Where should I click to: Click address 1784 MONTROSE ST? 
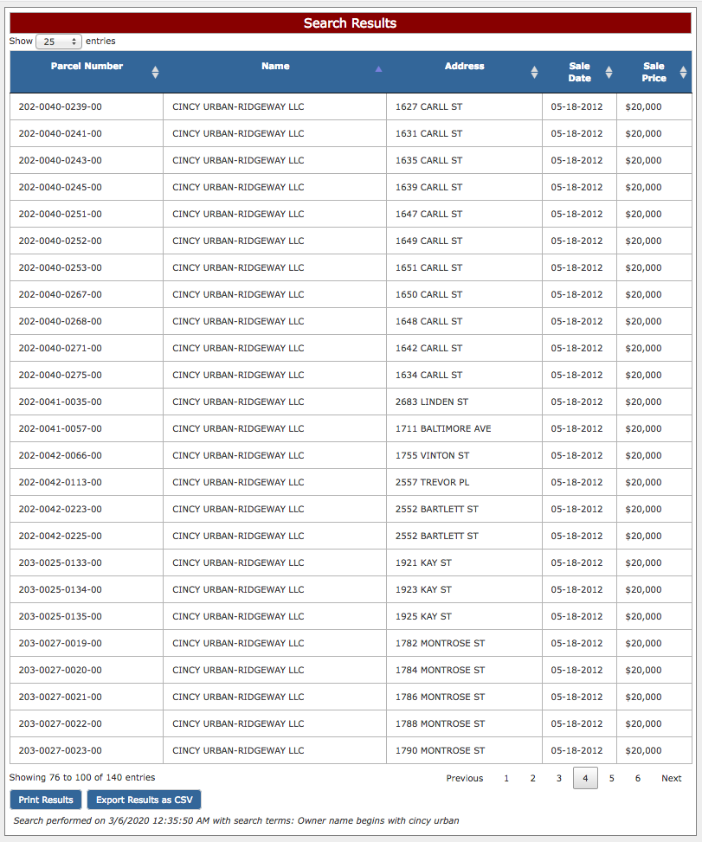pyautogui.click(x=440, y=671)
